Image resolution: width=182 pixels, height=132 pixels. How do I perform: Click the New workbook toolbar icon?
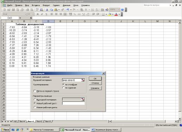click(x=4, y=10)
